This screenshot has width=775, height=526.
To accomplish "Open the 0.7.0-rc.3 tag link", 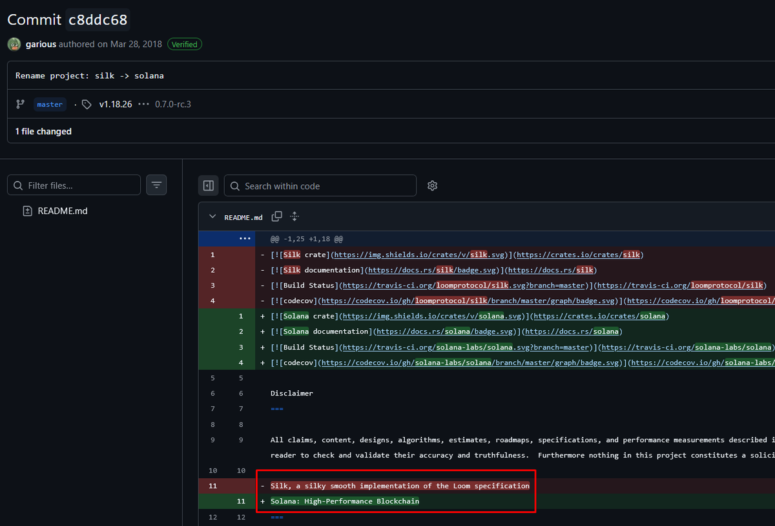I will (x=173, y=104).
